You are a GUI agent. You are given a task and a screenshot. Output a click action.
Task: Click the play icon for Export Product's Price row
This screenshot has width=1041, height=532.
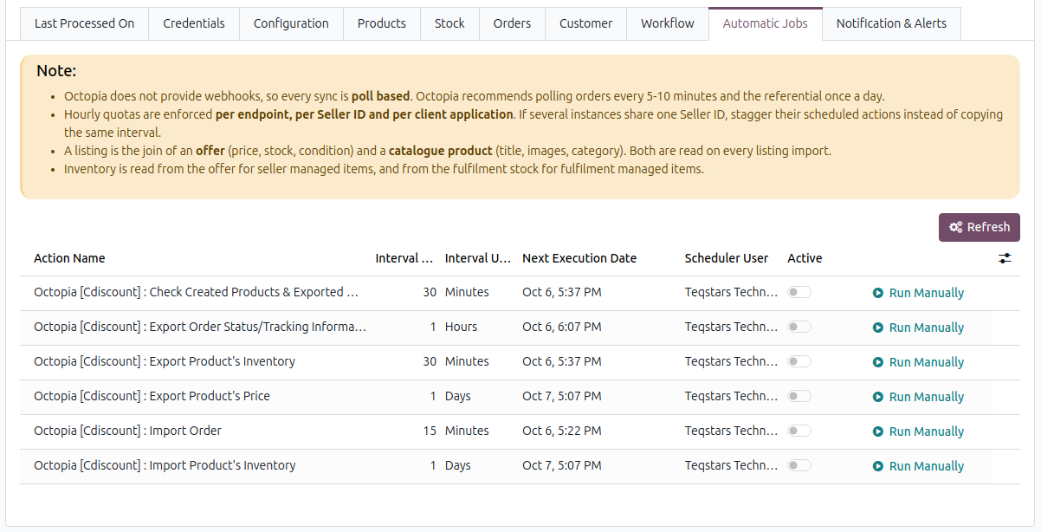click(878, 397)
